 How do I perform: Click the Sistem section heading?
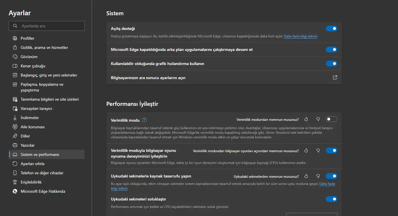115,13
